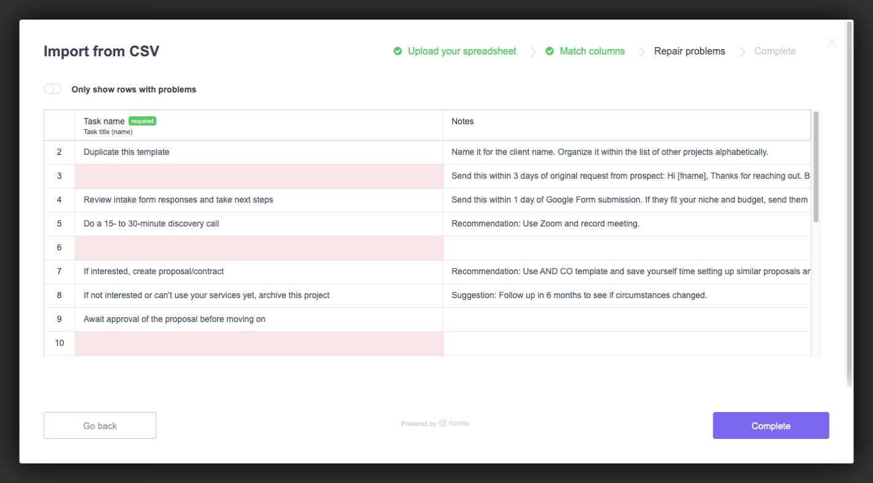This screenshot has height=483, width=873.
Task: Select Follow up in 6 months note
Action: pyautogui.click(x=627, y=296)
